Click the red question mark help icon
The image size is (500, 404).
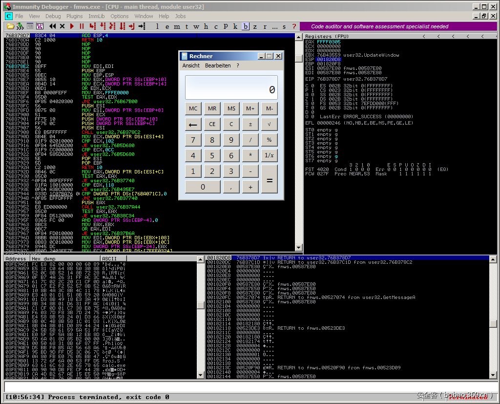(294, 26)
